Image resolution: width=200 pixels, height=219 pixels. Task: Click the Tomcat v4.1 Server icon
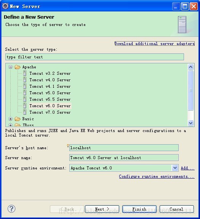(x=25, y=86)
